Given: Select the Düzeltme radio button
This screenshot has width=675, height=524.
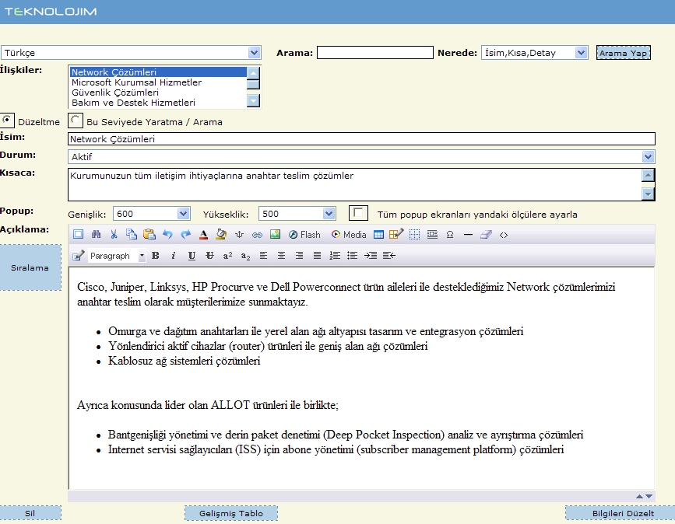Looking at the screenshot, I should tap(7, 120).
